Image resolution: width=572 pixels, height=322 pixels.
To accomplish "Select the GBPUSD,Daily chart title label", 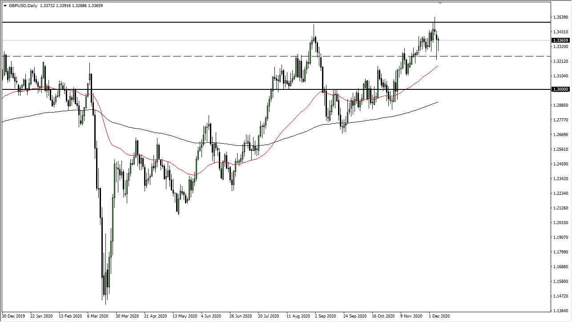I will click(24, 6).
